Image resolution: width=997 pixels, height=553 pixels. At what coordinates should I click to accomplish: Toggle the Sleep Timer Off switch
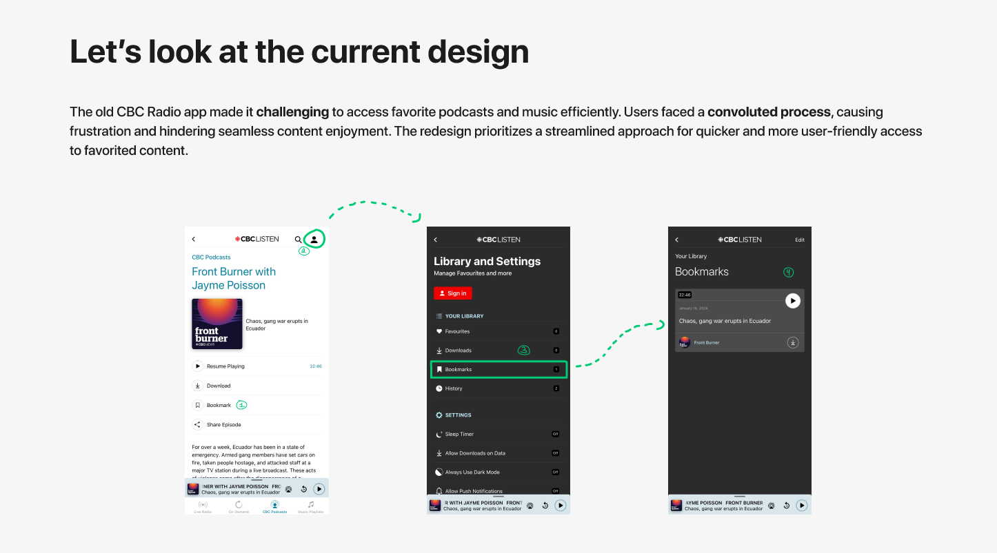(x=555, y=435)
